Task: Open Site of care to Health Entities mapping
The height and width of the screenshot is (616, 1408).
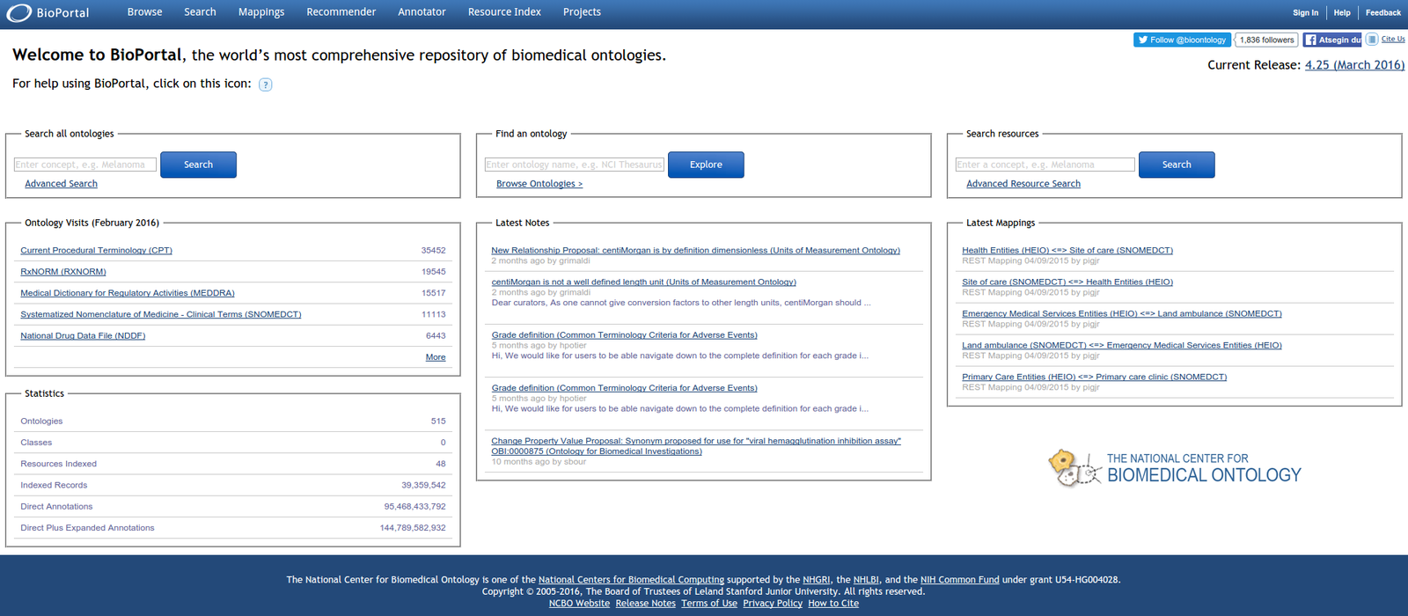Action: (1067, 282)
